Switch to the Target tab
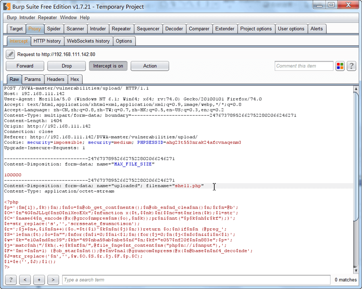Screen dimensions: 362x289 pos(16,29)
